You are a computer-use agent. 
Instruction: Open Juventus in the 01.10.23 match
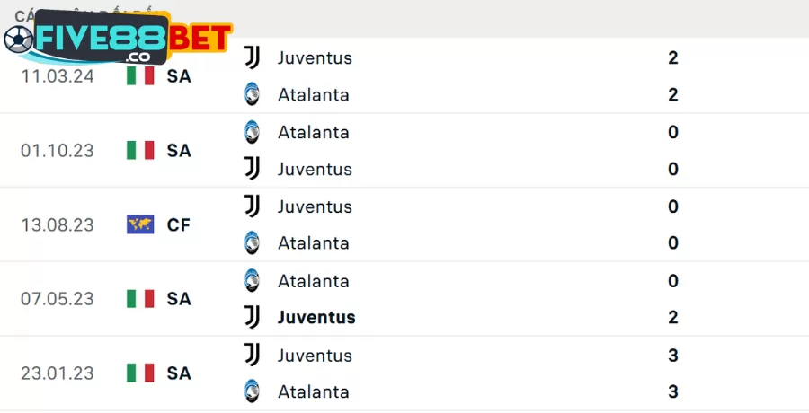tap(315, 169)
